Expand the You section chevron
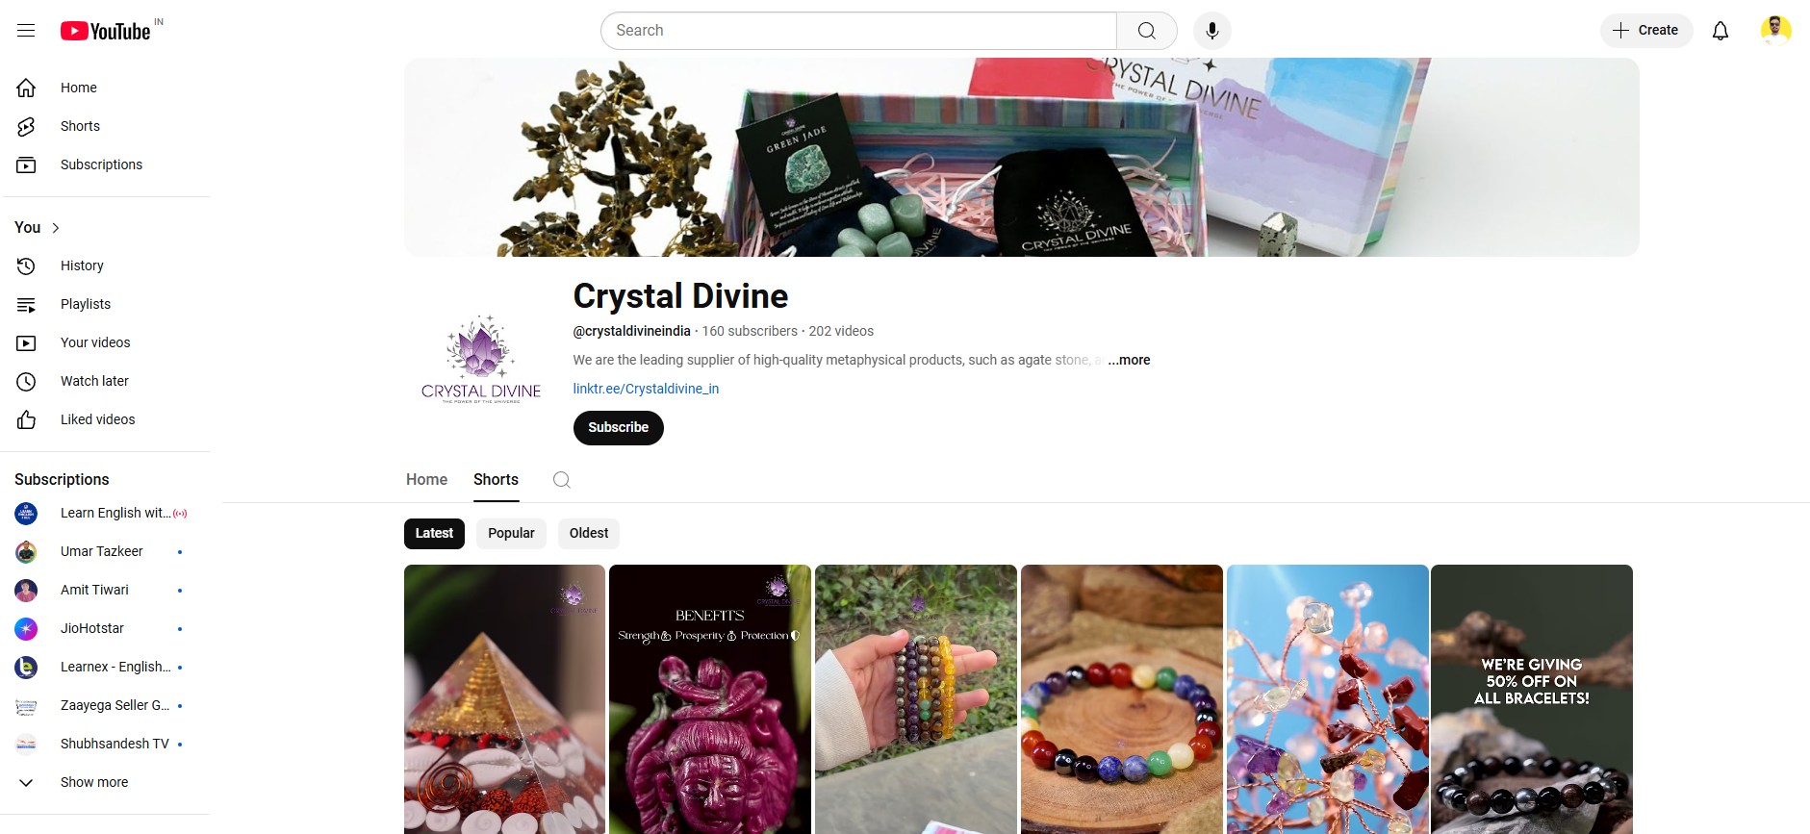 point(56,228)
